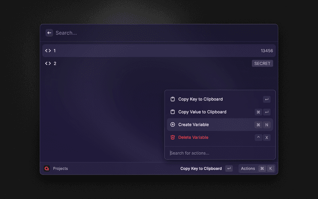Click the code icon beside variable 1
This screenshot has width=318, height=199.
point(48,51)
